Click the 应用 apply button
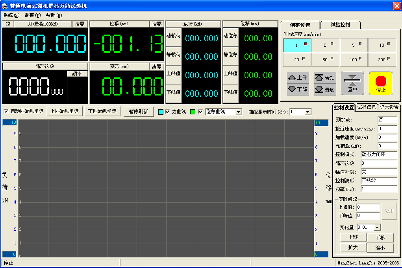The height and width of the screenshot is (268, 402). [x=389, y=211]
